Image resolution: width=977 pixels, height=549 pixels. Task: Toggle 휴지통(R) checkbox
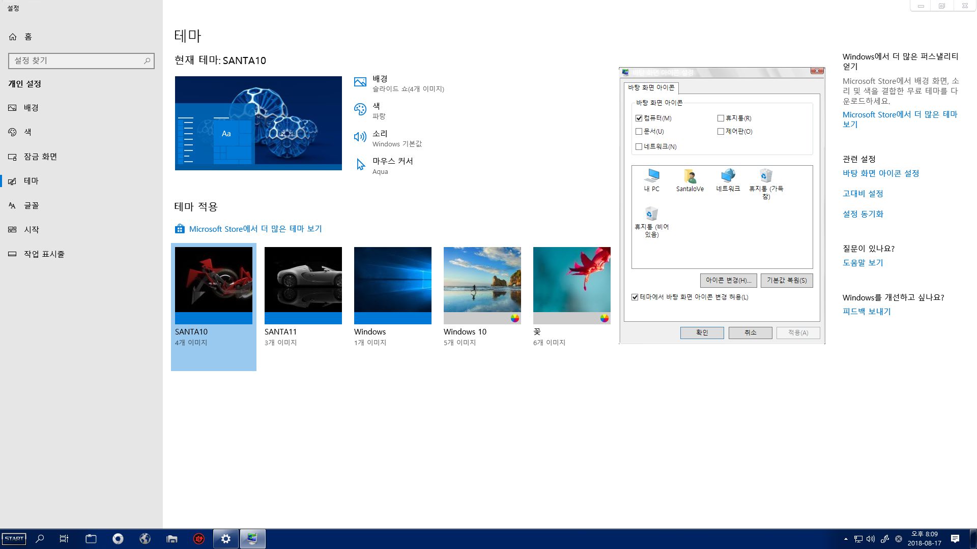tap(721, 118)
